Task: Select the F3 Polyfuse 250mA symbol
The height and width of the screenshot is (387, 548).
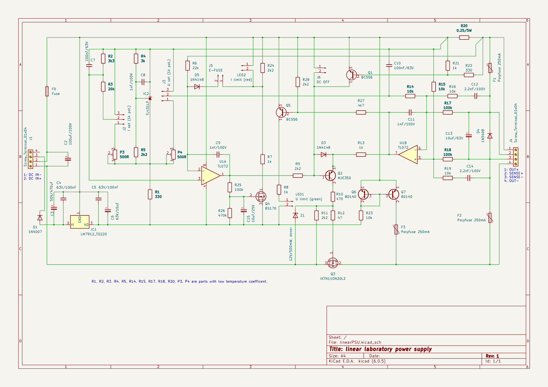Action: point(396,229)
